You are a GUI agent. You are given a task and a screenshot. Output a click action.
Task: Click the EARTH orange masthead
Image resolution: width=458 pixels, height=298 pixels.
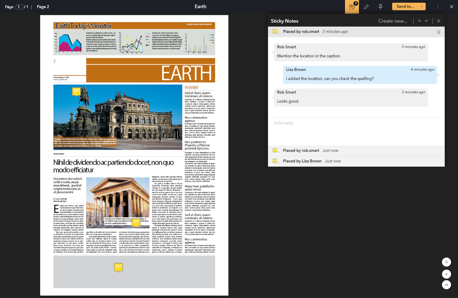coord(151,70)
